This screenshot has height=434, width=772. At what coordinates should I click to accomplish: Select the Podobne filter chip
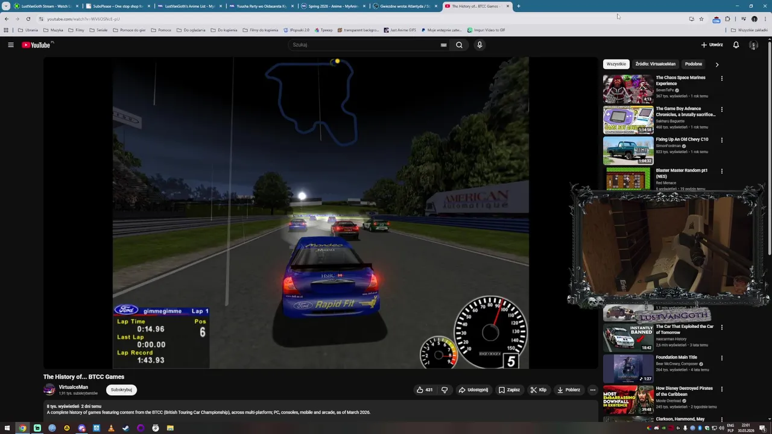click(x=693, y=64)
